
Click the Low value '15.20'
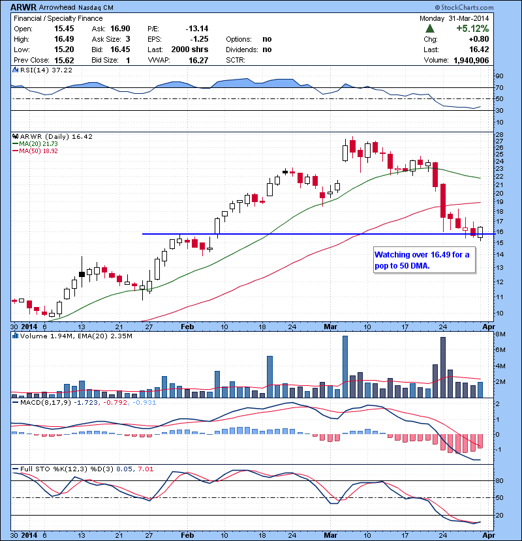[x=64, y=50]
